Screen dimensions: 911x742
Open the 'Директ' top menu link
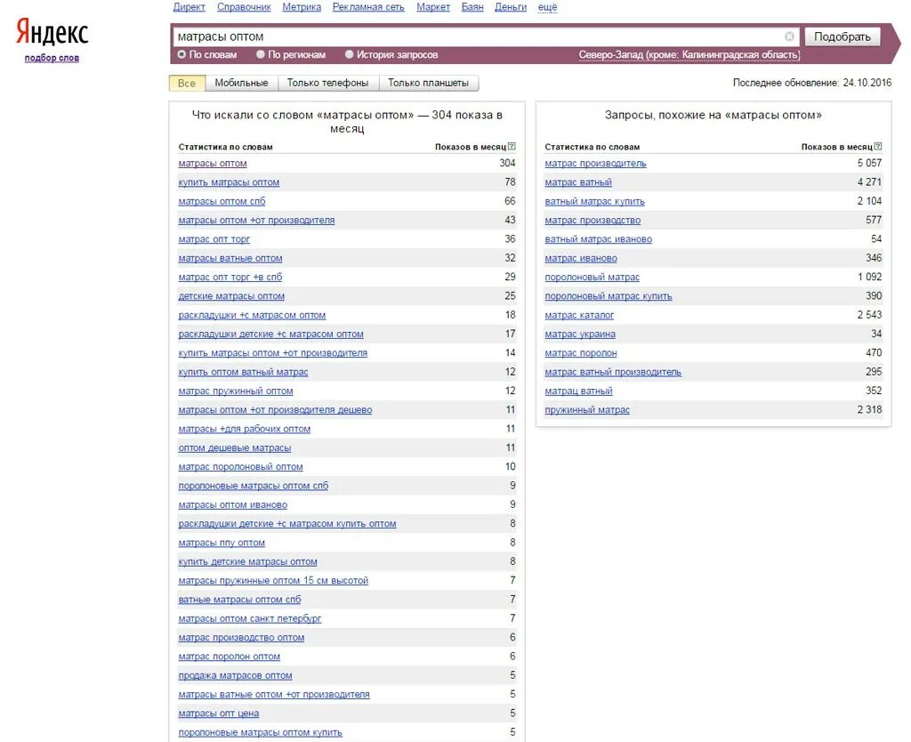pyautogui.click(x=189, y=7)
